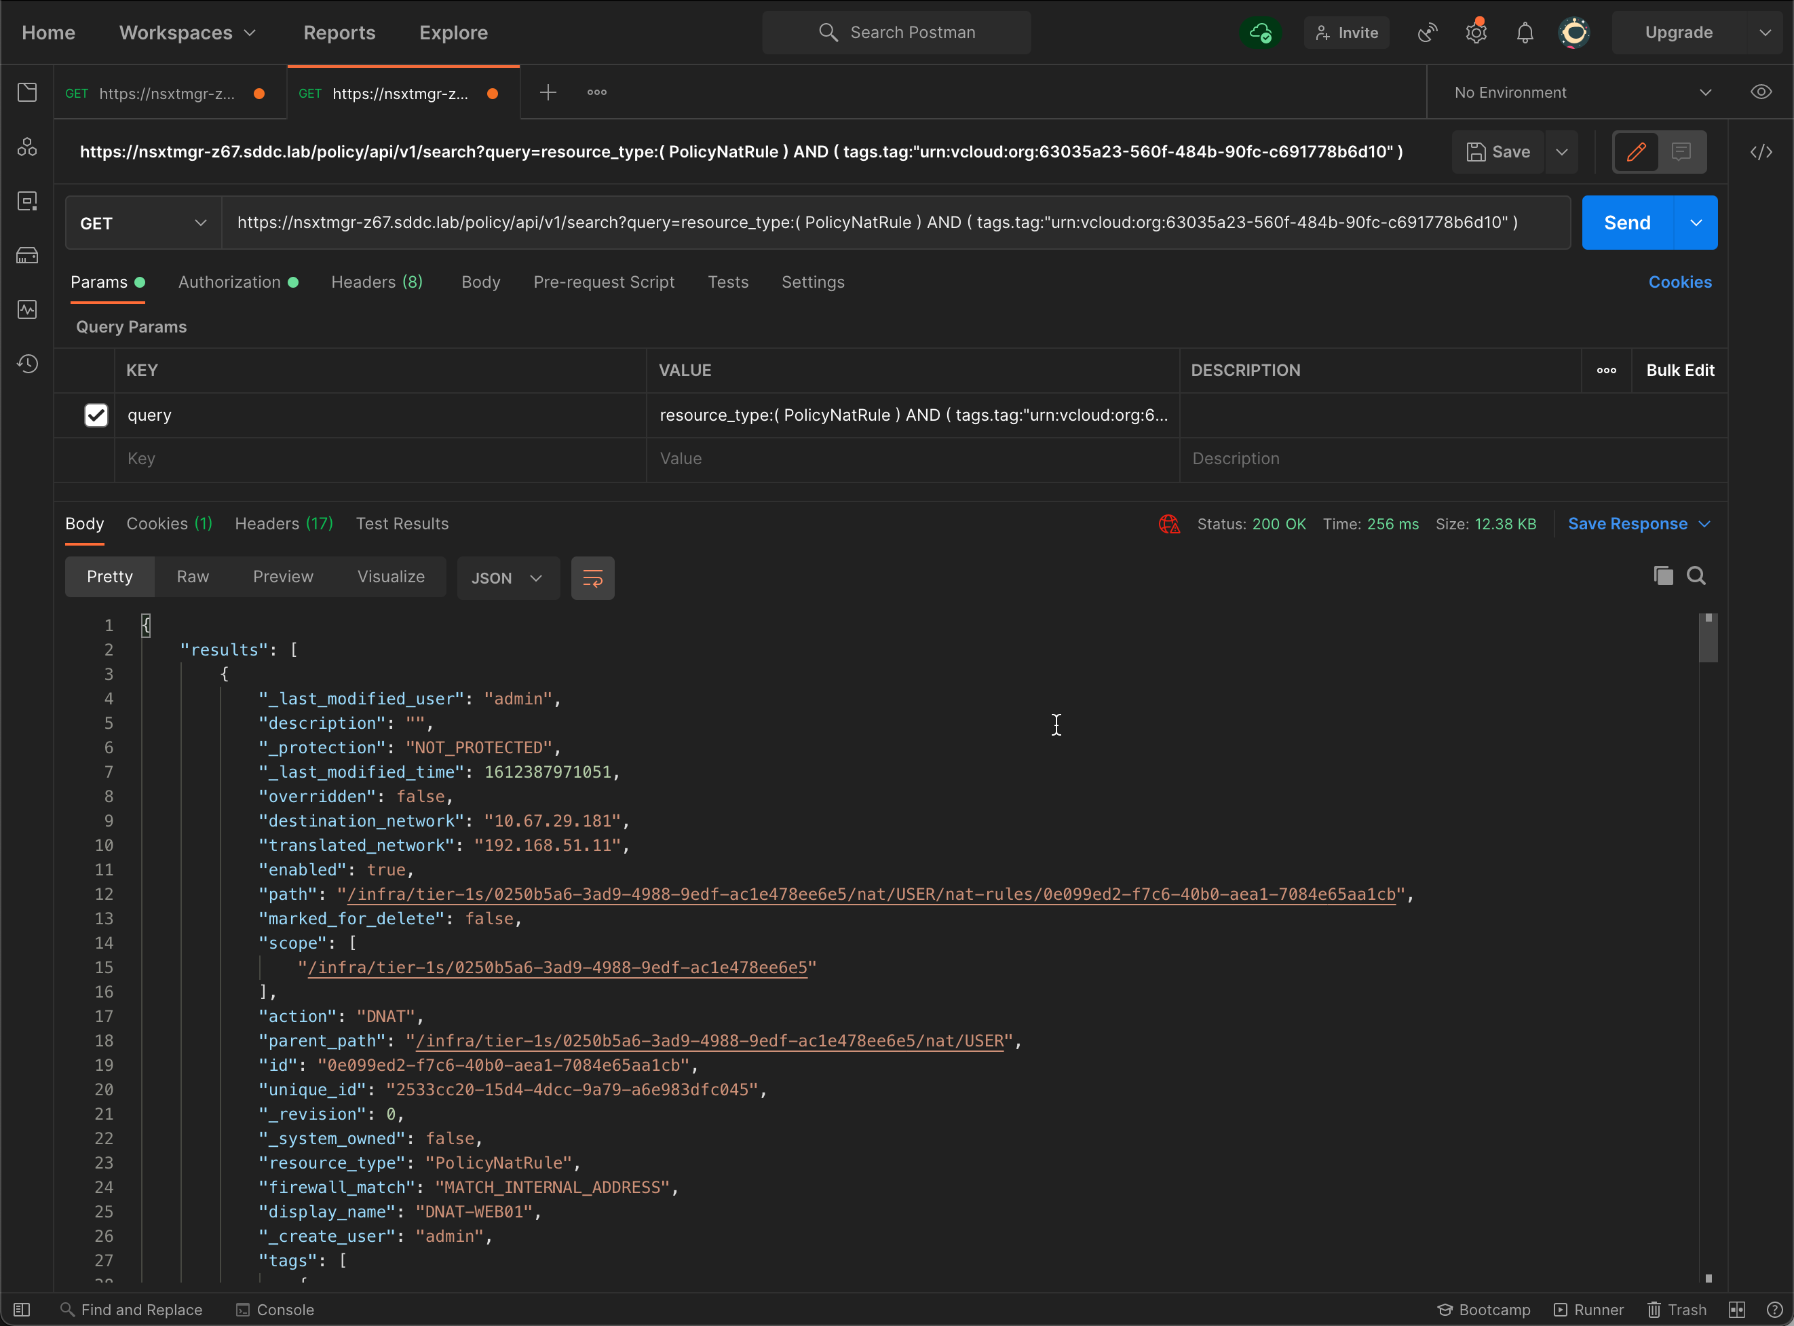Open the help icon in status bar
The image size is (1794, 1326).
[1775, 1309]
